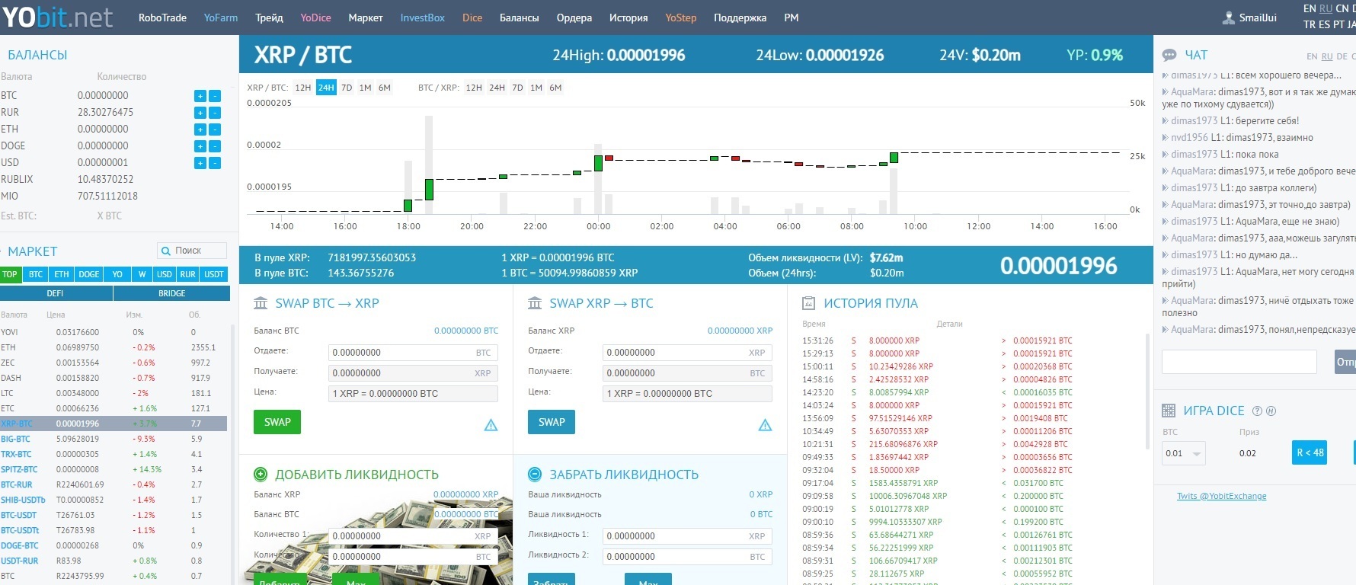
Task: Open the История menu item
Action: [x=628, y=18]
